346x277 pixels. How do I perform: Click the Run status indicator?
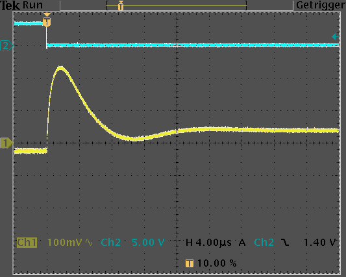click(x=32, y=5)
